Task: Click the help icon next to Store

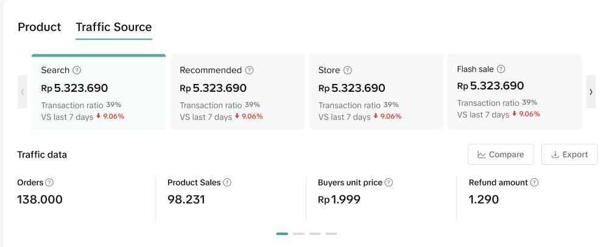Action: tap(347, 70)
